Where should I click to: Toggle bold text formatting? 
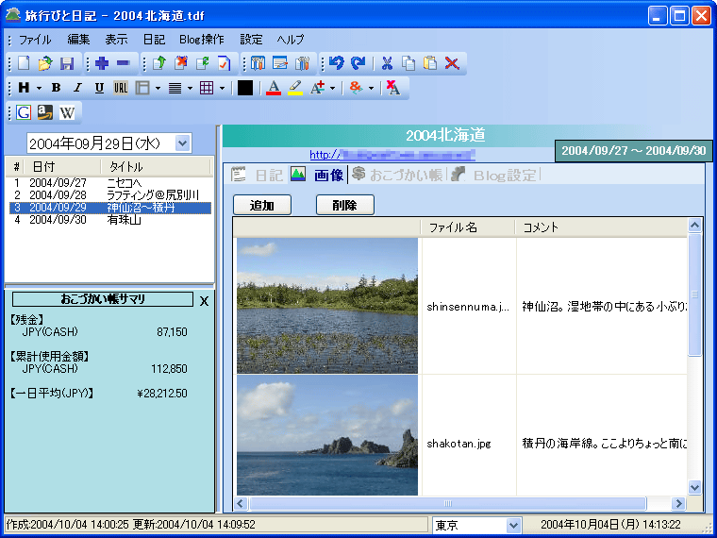pos(56,88)
